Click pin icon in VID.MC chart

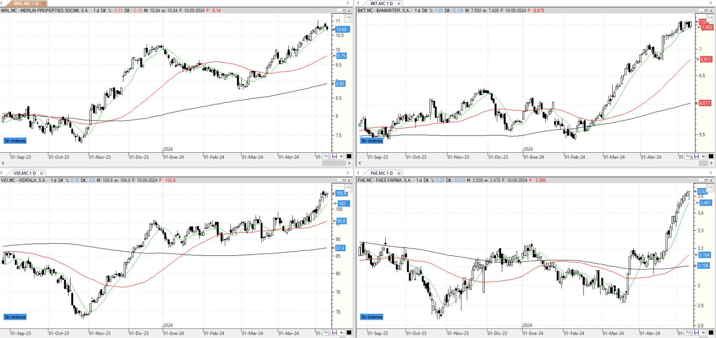[341, 333]
